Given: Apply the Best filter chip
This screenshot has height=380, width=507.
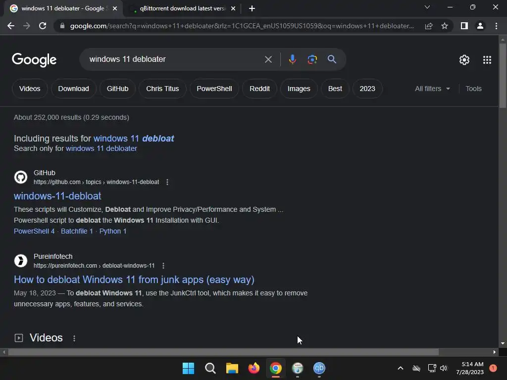Looking at the screenshot, I should (x=335, y=89).
